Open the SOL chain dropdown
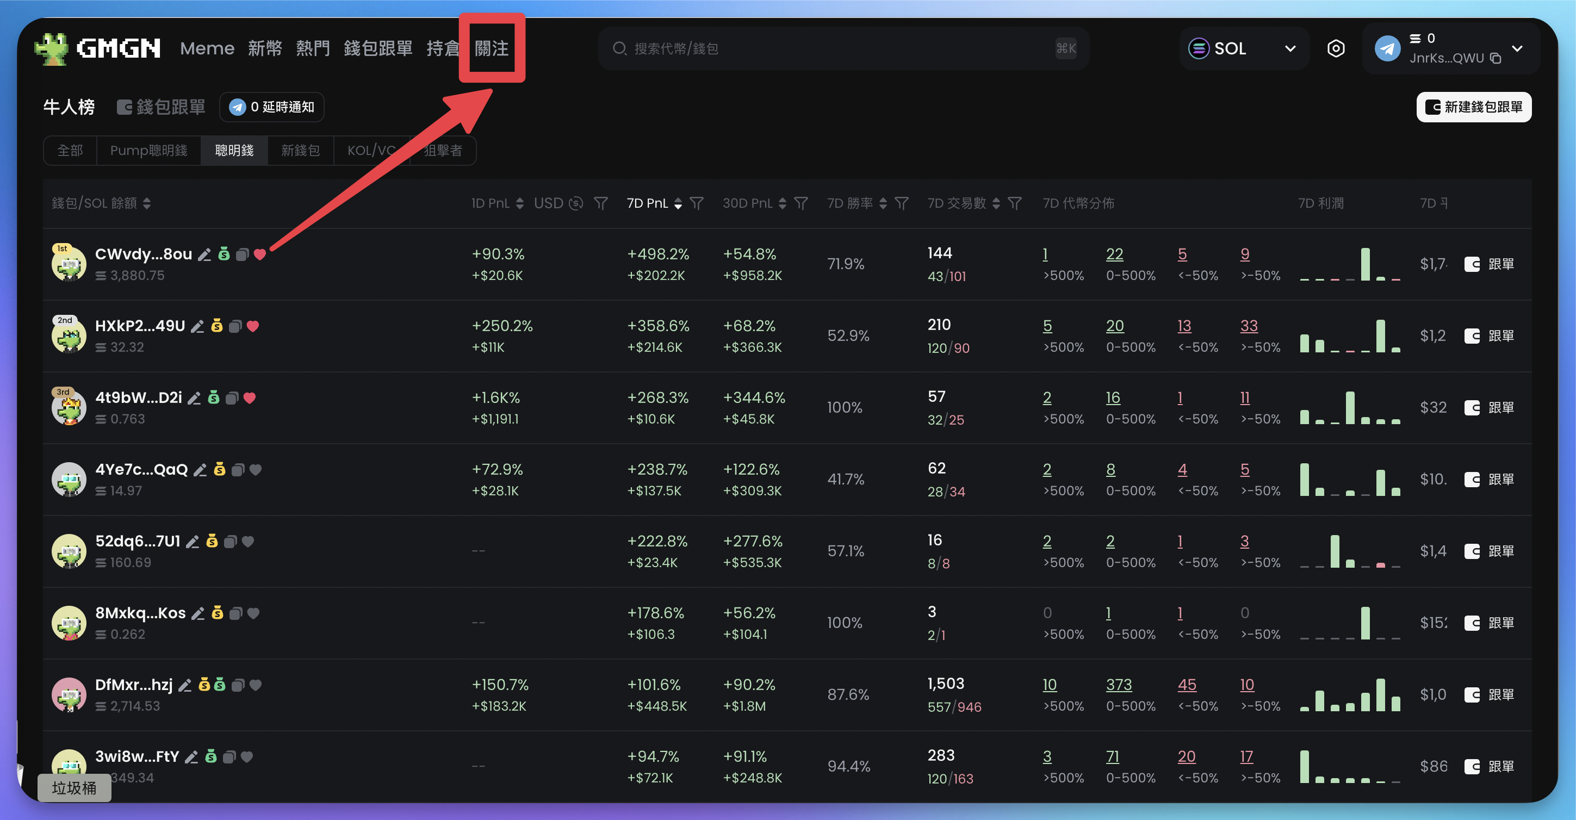Image resolution: width=1576 pixels, height=820 pixels. (1244, 48)
